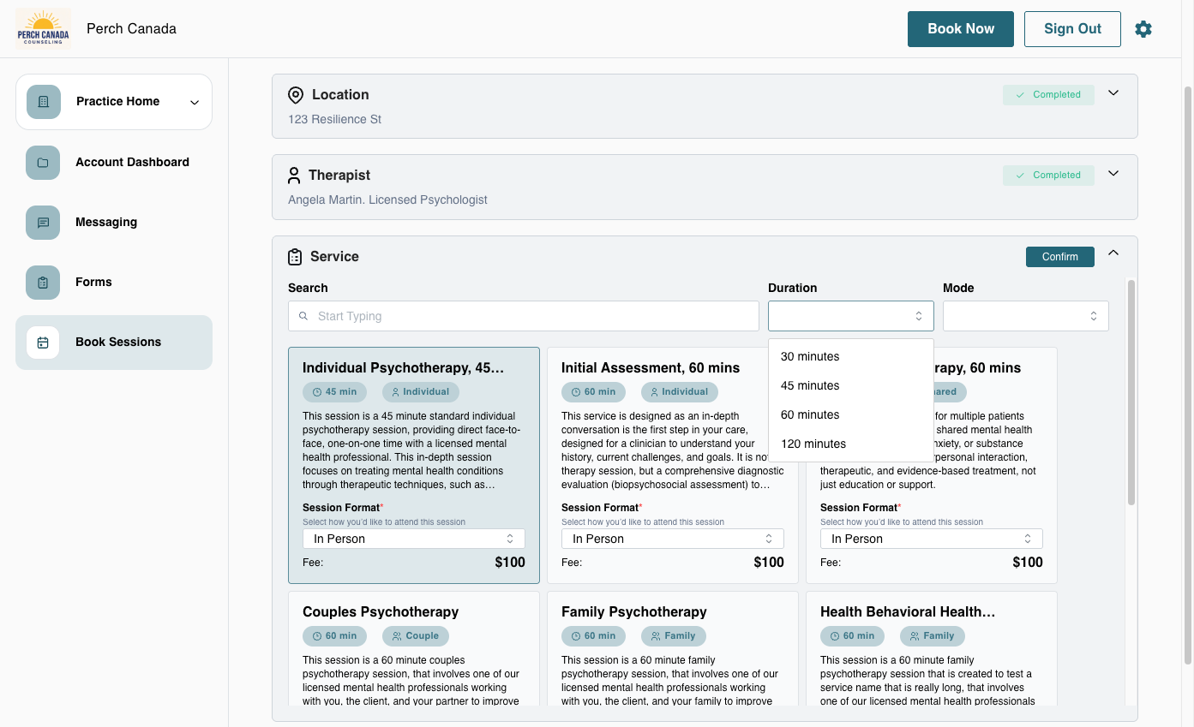This screenshot has height=727, width=1194.
Task: Go to Account Dashboard
Action: click(x=114, y=163)
